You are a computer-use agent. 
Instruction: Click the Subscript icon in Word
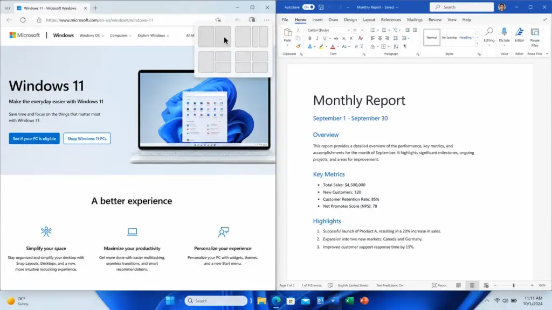pos(343,38)
